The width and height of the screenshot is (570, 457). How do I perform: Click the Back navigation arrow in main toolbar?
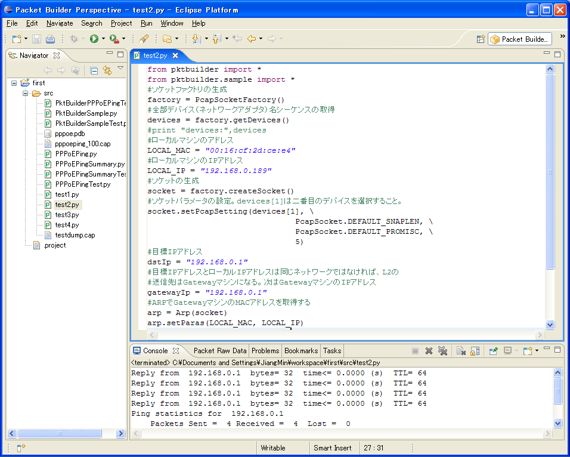252,39
